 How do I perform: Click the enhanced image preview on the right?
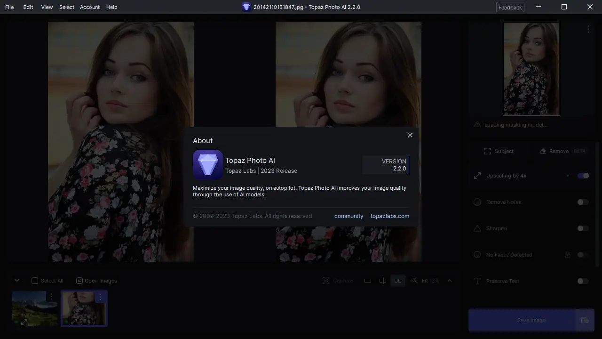tap(349, 141)
